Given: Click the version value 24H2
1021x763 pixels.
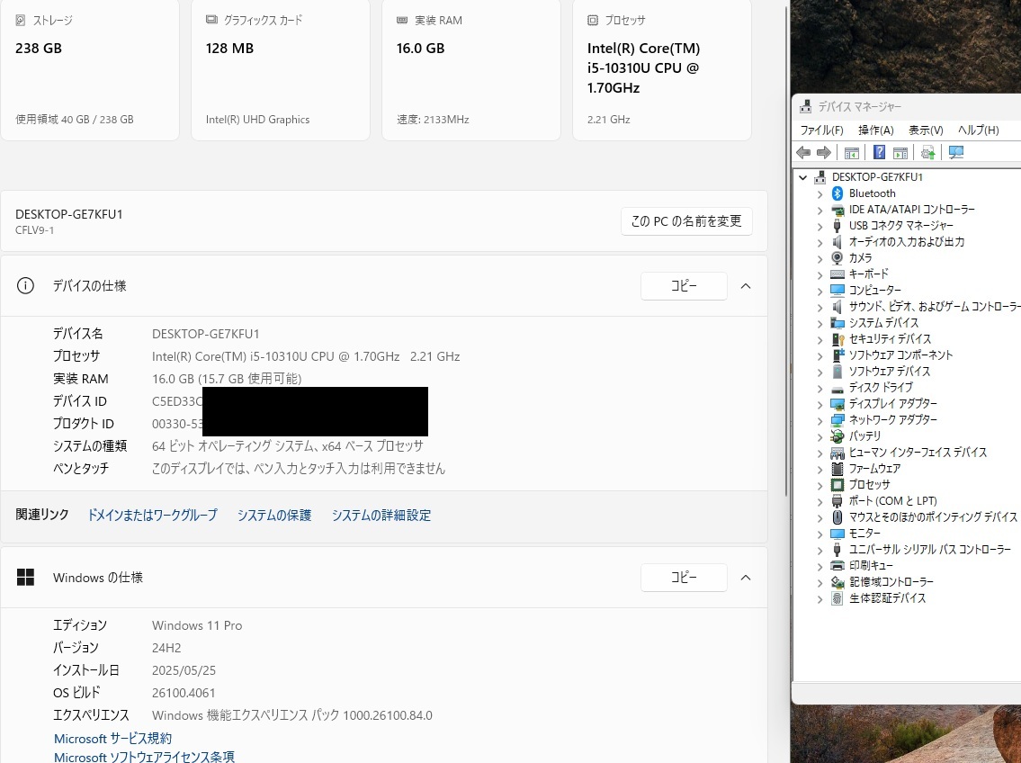Looking at the screenshot, I should pos(166,648).
